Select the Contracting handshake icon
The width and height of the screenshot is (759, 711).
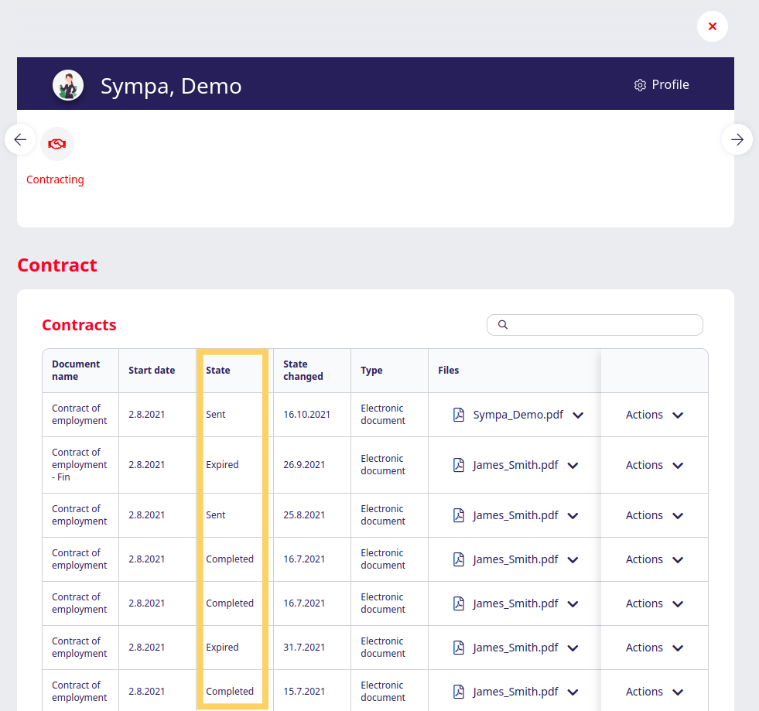(57, 144)
